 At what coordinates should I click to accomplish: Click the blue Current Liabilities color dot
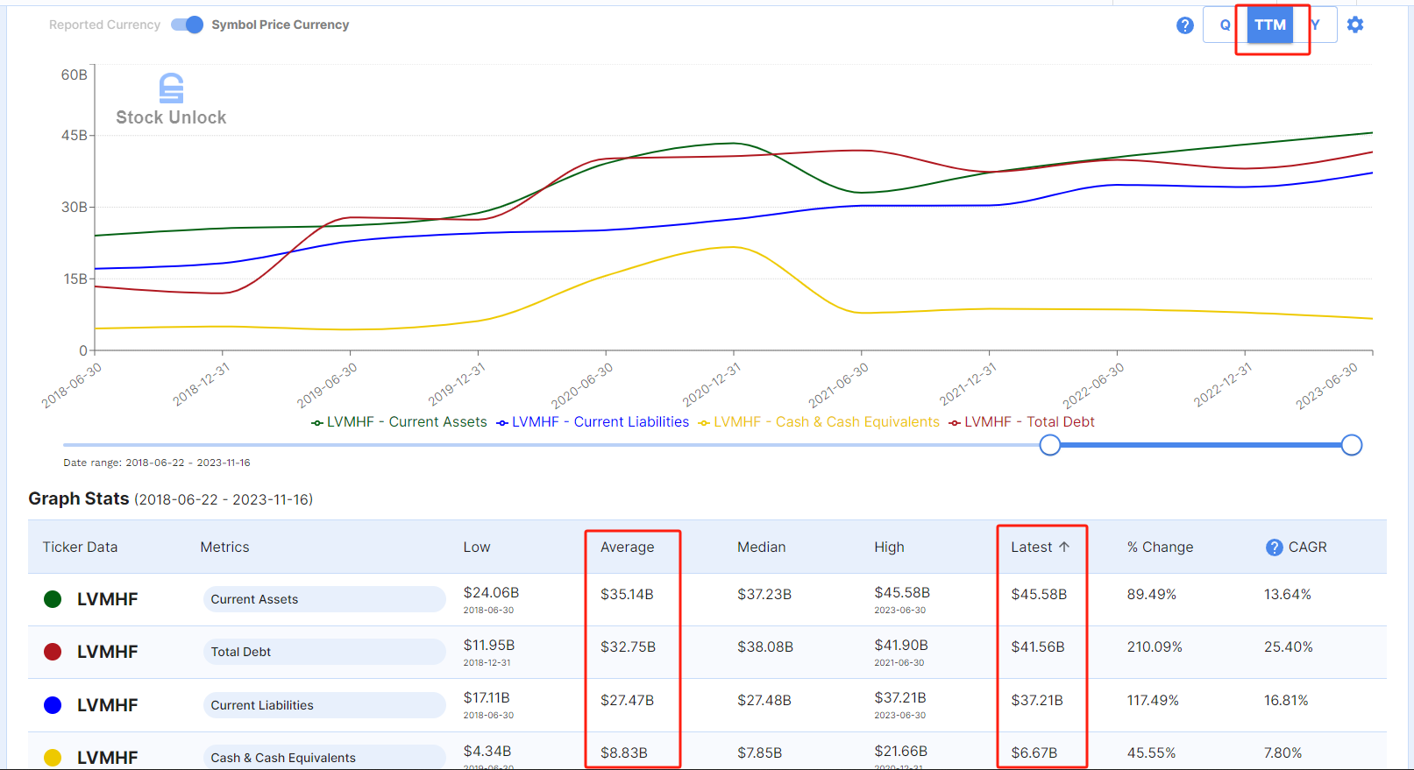pos(53,705)
